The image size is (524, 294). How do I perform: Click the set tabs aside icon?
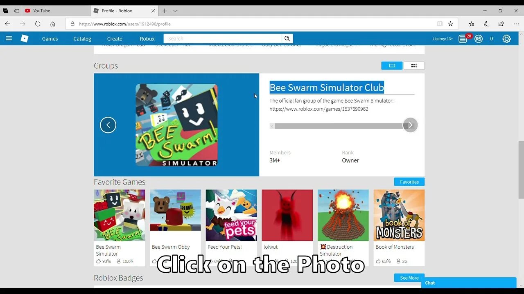tap(16, 11)
